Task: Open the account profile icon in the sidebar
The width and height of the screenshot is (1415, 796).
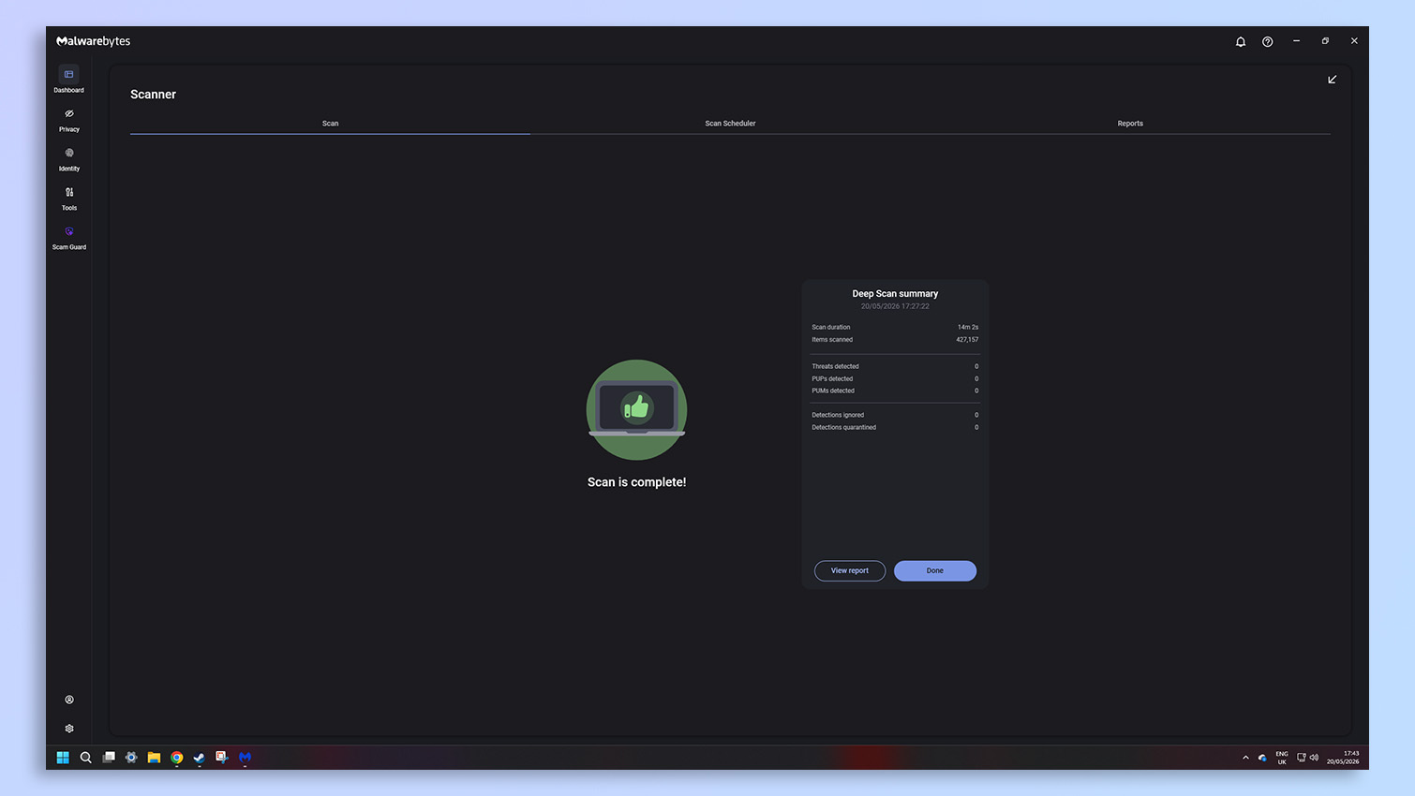Action: (x=69, y=700)
